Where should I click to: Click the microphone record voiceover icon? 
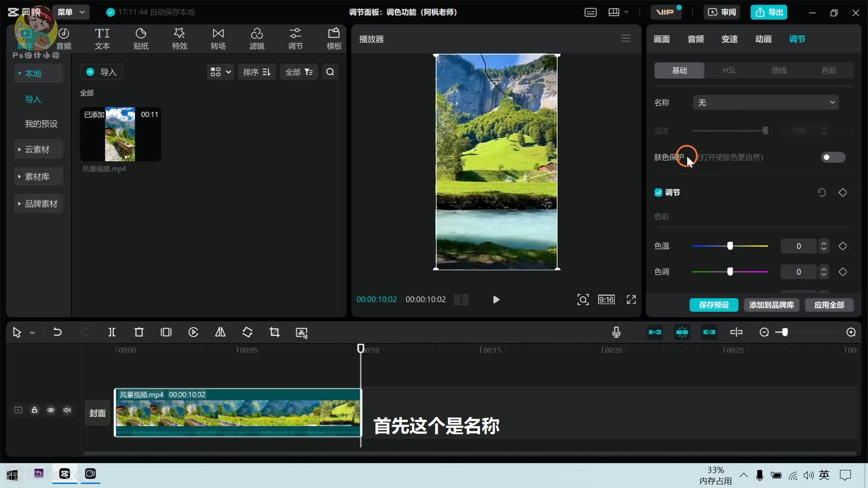click(x=616, y=332)
